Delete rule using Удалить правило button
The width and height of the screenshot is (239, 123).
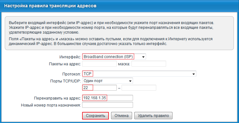coord(153,116)
